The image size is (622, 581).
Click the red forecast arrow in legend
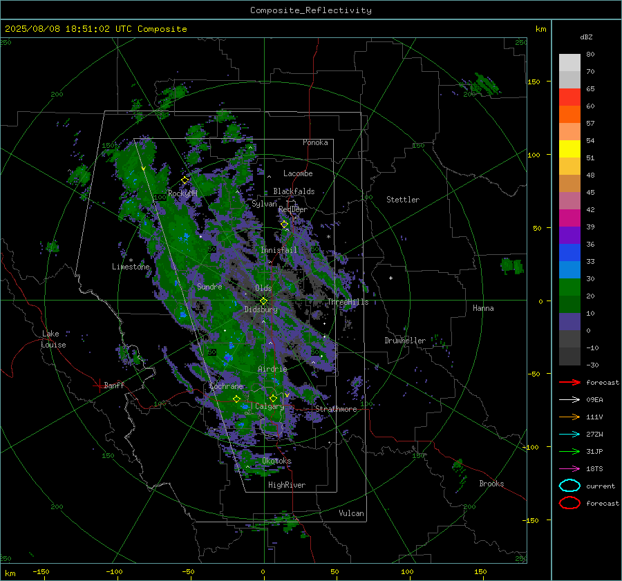click(569, 382)
